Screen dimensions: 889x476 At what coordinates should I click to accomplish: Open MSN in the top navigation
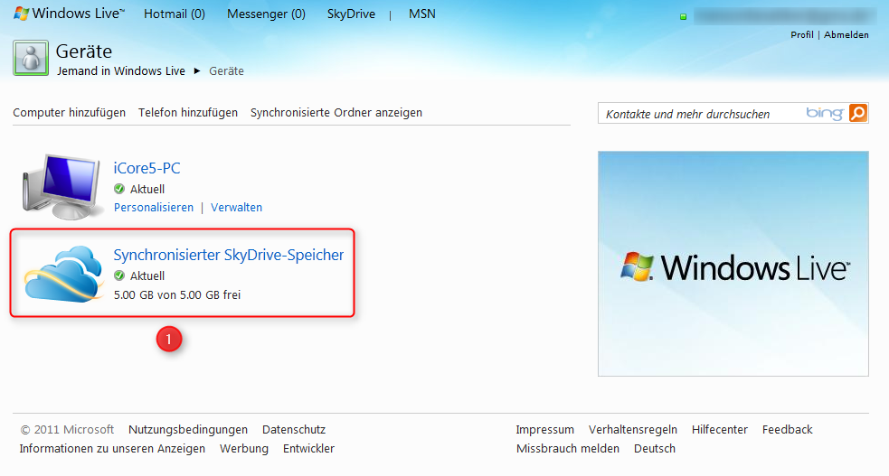(x=421, y=14)
